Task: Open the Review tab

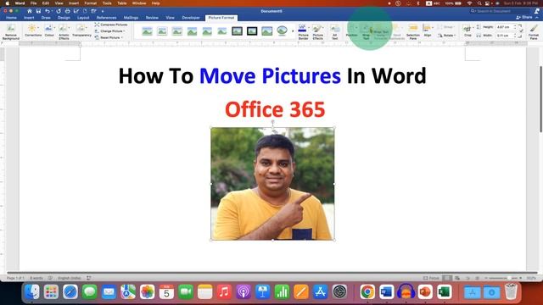Action: click(152, 18)
